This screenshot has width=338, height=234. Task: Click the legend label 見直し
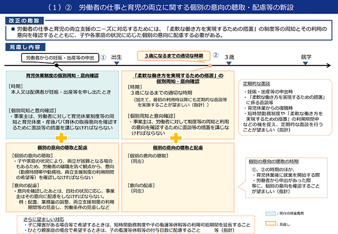coord(285,224)
